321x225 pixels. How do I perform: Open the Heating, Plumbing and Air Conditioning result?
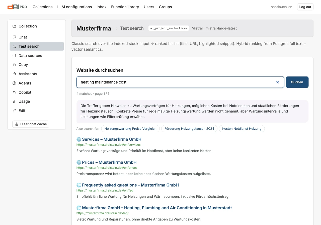point(157,208)
